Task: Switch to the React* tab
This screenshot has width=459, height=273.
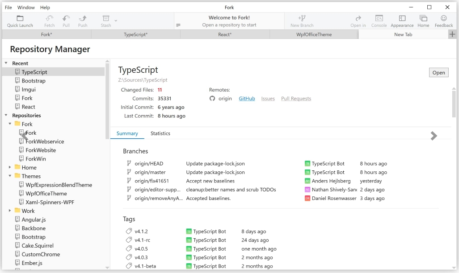Action: click(x=225, y=34)
